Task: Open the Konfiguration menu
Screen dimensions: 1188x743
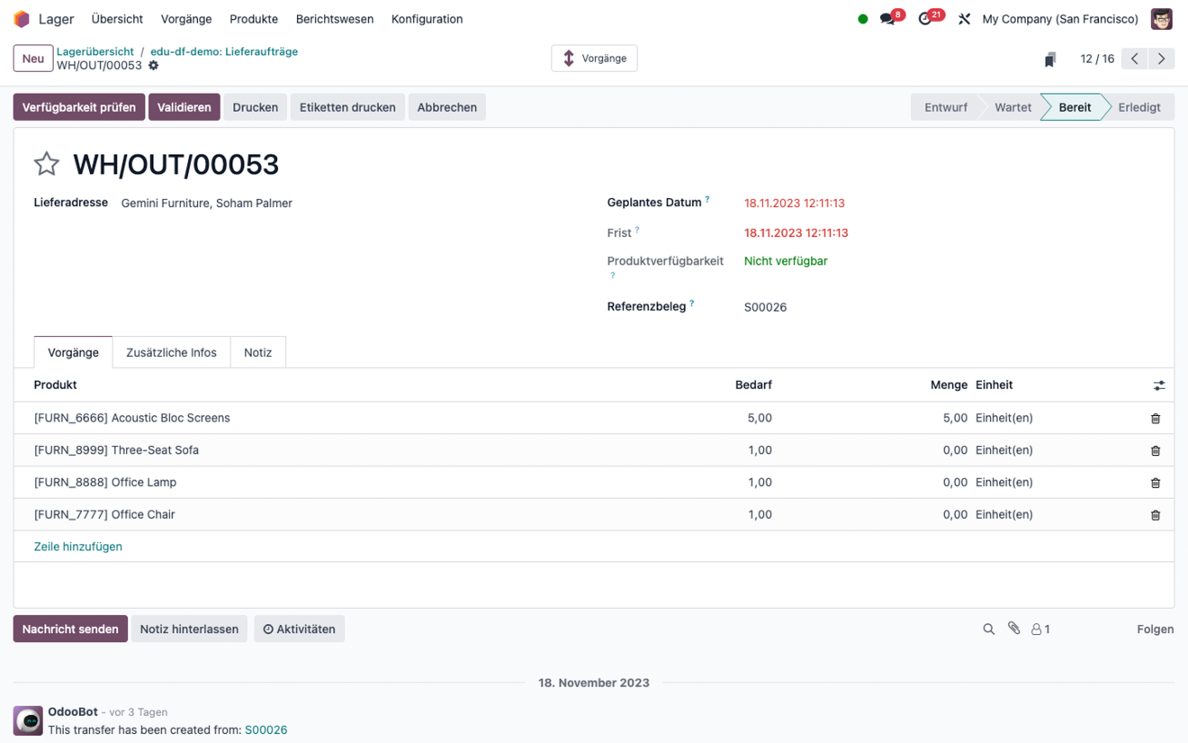Action: [x=427, y=19]
